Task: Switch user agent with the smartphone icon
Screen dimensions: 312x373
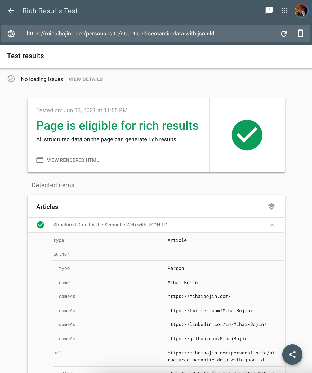Action: (301, 34)
